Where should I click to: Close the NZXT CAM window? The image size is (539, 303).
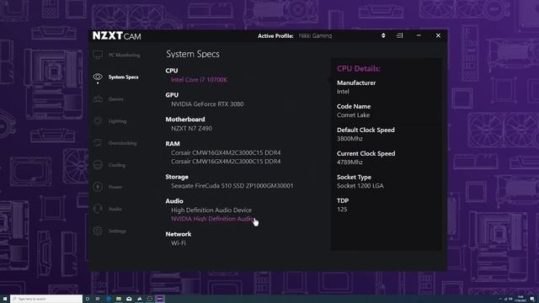click(x=438, y=35)
